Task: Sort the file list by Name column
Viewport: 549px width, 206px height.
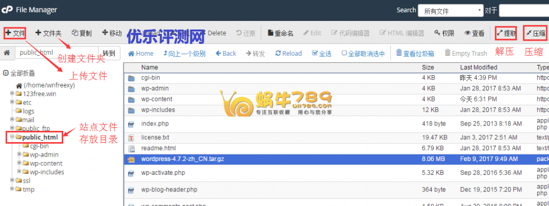Action: 150,67
